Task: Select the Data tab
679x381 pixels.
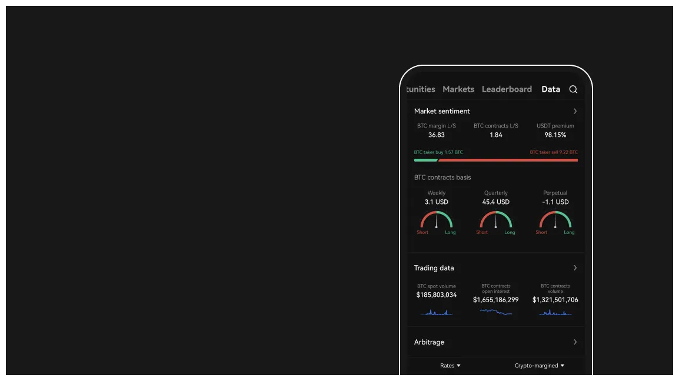Action: point(551,89)
